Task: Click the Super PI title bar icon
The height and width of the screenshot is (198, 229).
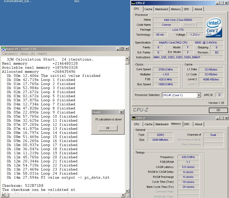Action: click(3, 49)
